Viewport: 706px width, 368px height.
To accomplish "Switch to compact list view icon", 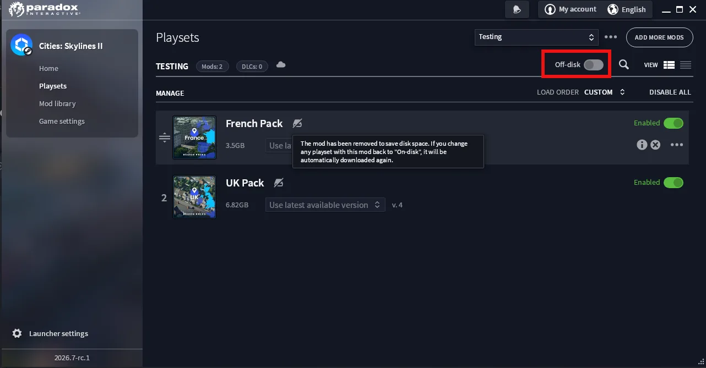I will [x=686, y=65].
